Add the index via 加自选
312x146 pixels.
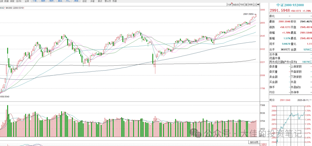point(235,4)
